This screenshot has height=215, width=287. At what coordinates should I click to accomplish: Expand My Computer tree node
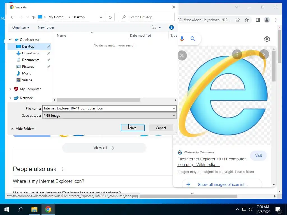coord(10,89)
